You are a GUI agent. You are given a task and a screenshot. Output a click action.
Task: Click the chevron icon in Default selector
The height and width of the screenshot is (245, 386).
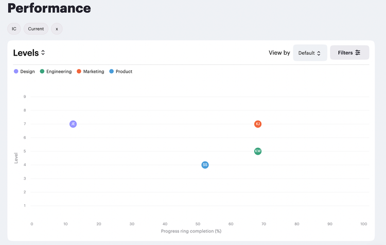click(319, 53)
